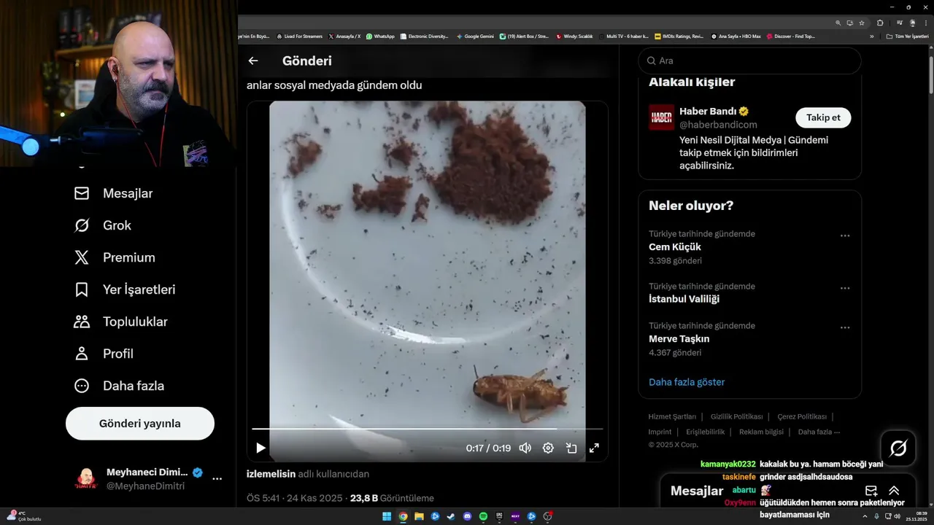Seek on the video progress bar

pos(428,429)
